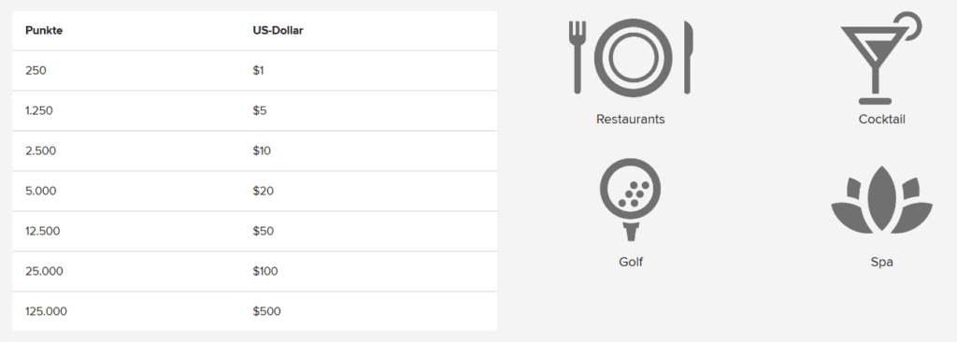Screen dimensions: 957x342
Task: Click the $500 value cell
Action: (266, 311)
